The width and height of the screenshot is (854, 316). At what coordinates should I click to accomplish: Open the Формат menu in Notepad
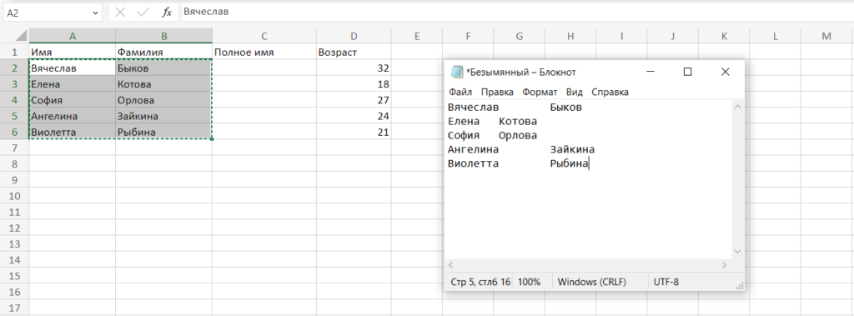(x=540, y=92)
